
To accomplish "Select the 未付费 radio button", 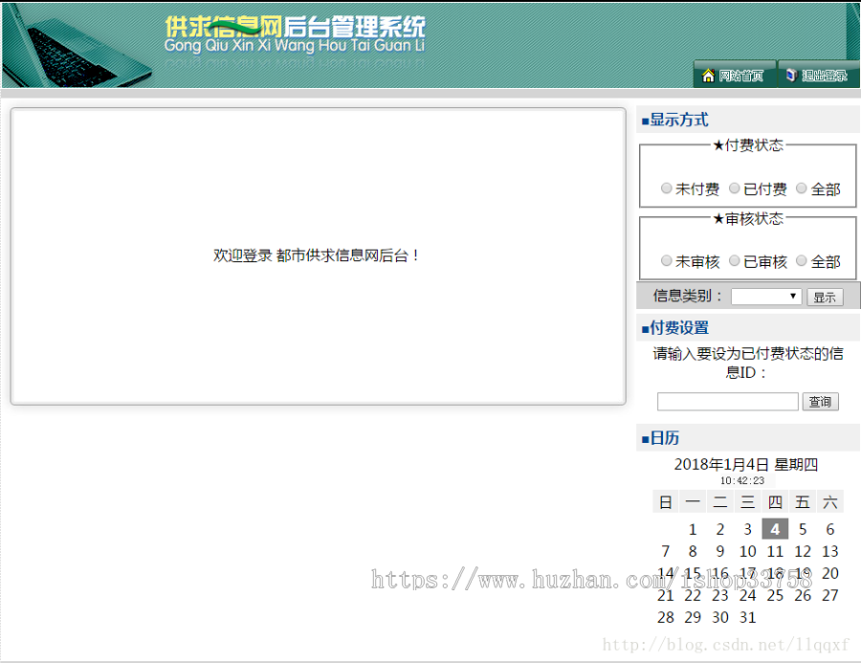I will click(x=666, y=188).
